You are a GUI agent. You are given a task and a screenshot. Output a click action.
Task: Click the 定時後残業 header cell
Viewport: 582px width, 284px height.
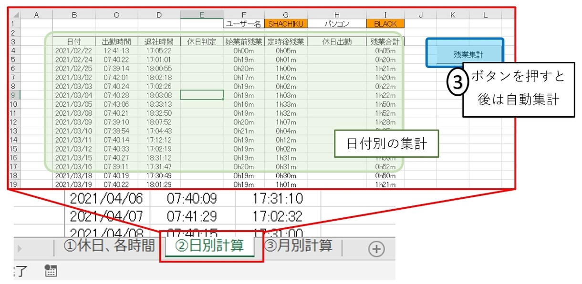click(x=286, y=41)
